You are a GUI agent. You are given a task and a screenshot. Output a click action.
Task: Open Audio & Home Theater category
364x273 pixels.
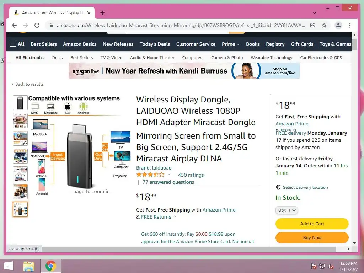click(152, 58)
